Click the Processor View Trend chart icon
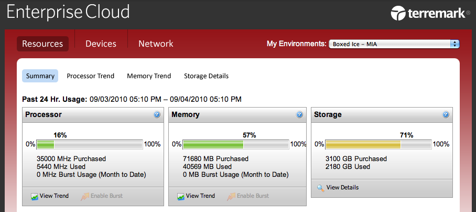This screenshot has height=212, width=476. pos(34,196)
